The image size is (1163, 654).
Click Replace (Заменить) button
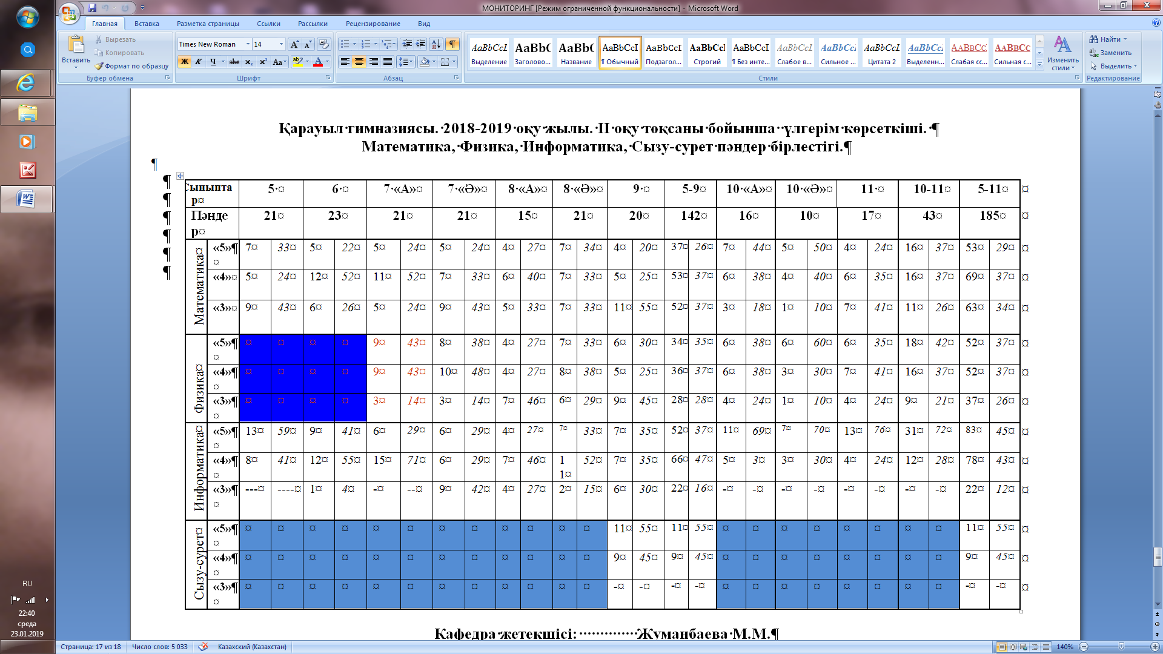1110,53
